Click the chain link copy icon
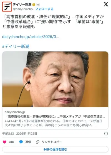The image size is (111, 155). 37,142
